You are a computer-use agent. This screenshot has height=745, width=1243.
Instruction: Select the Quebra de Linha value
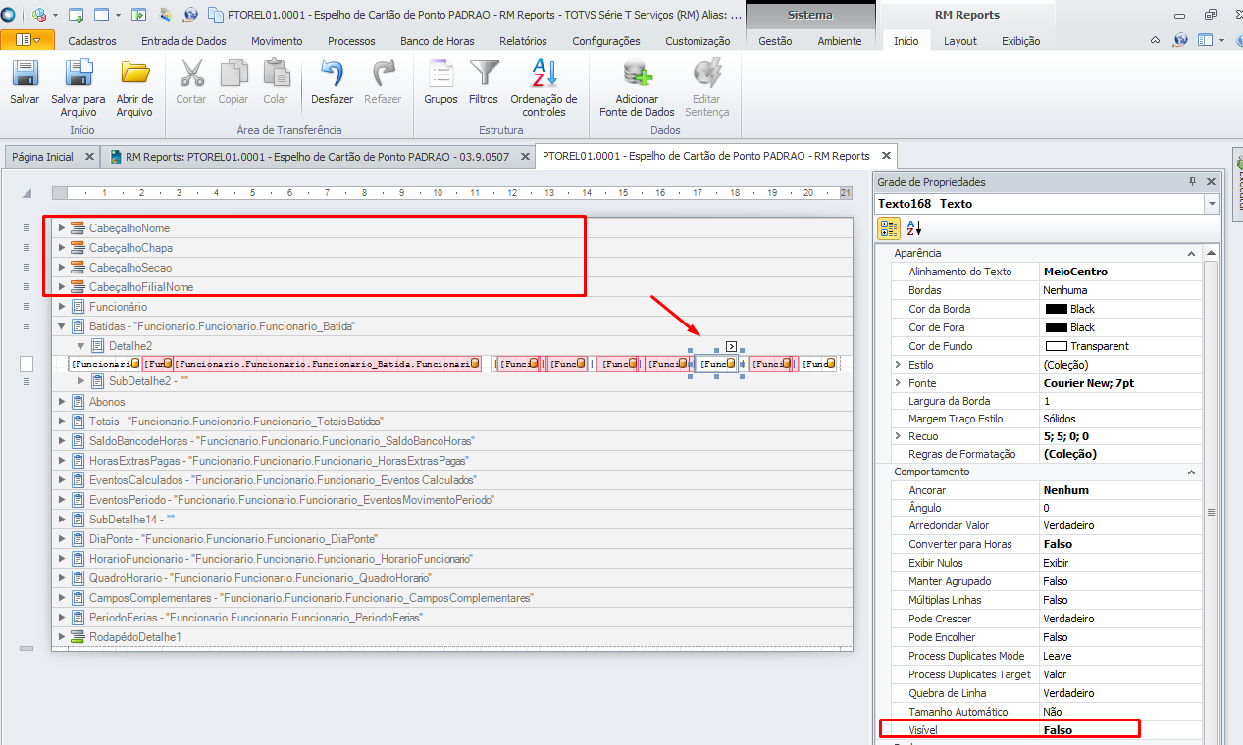pyautogui.click(x=1121, y=693)
